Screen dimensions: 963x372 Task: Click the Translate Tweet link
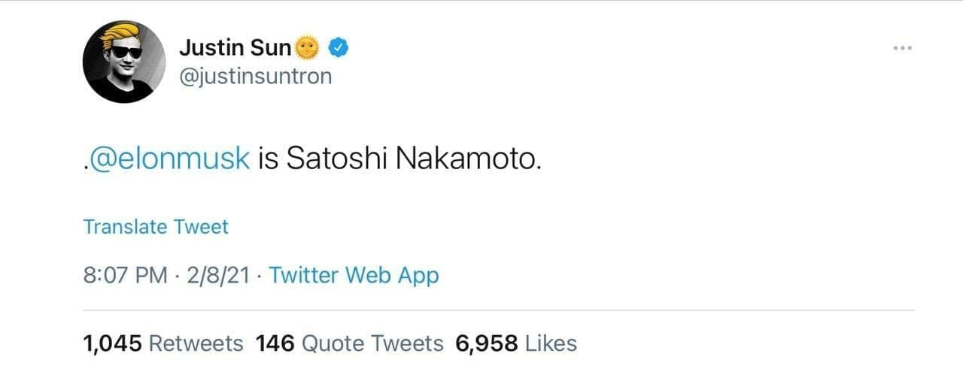coord(156,226)
